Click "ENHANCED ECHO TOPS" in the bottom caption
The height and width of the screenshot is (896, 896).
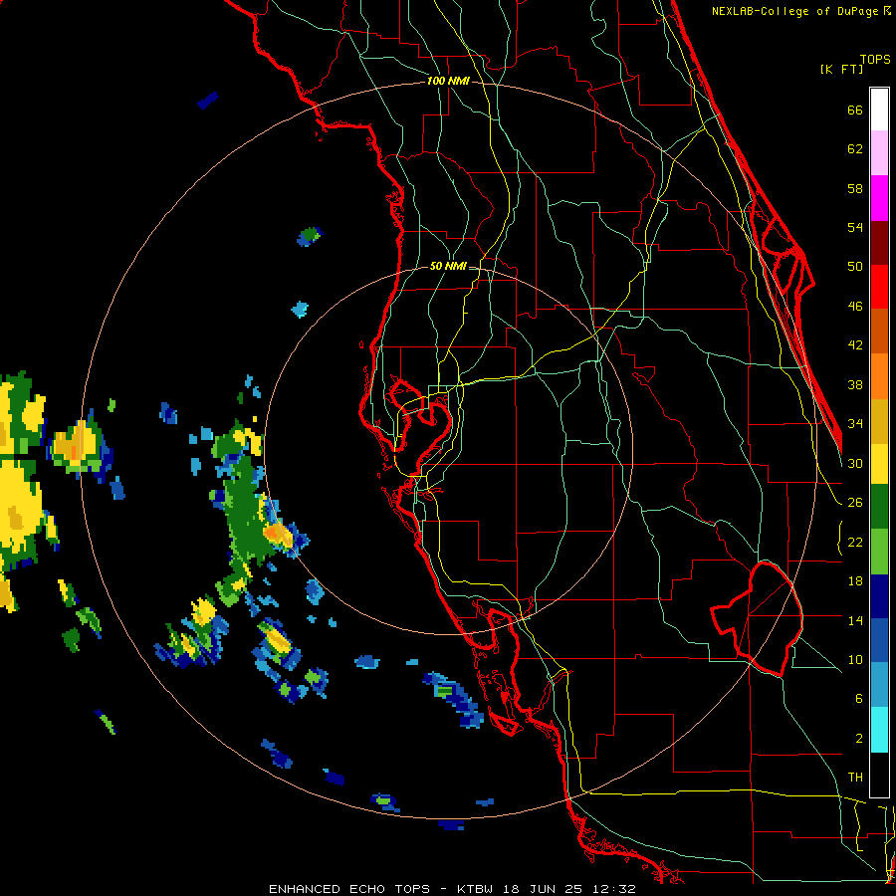(348, 889)
